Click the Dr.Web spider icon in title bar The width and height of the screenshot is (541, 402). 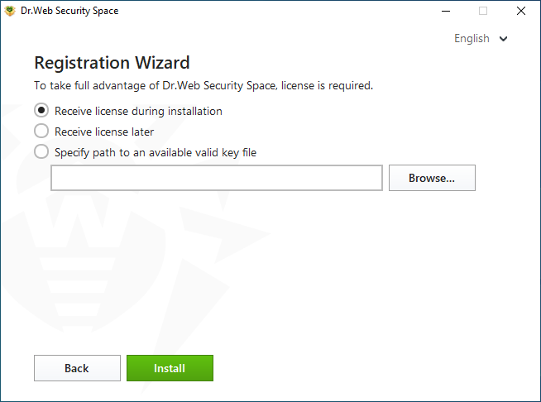pos(10,11)
